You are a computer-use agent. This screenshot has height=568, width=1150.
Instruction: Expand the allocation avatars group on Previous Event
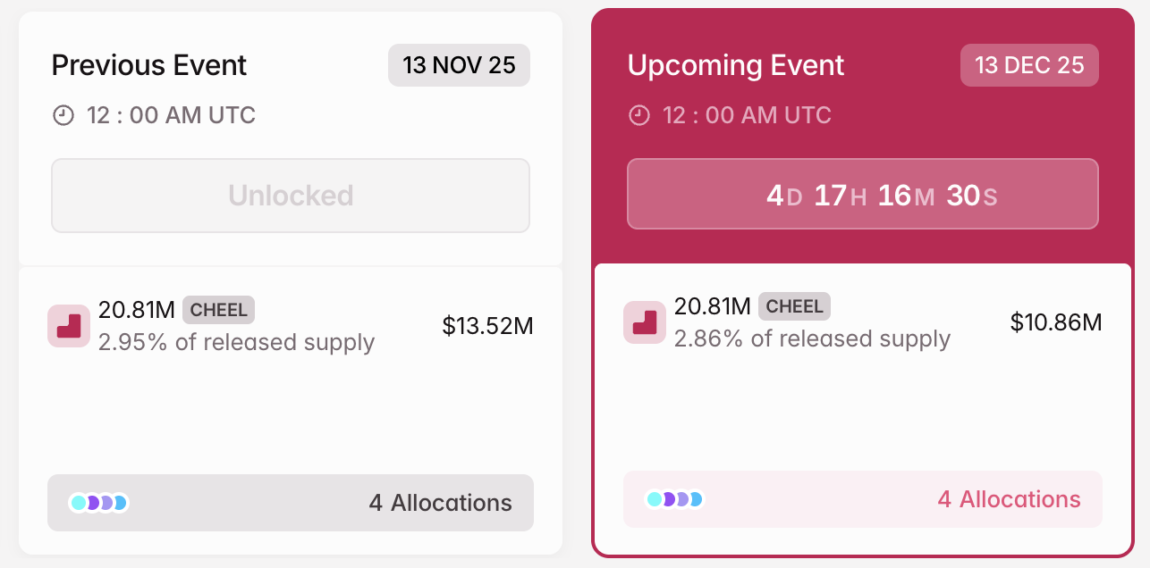click(98, 502)
